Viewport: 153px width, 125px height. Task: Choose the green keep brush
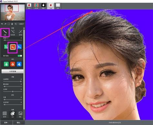(6, 47)
